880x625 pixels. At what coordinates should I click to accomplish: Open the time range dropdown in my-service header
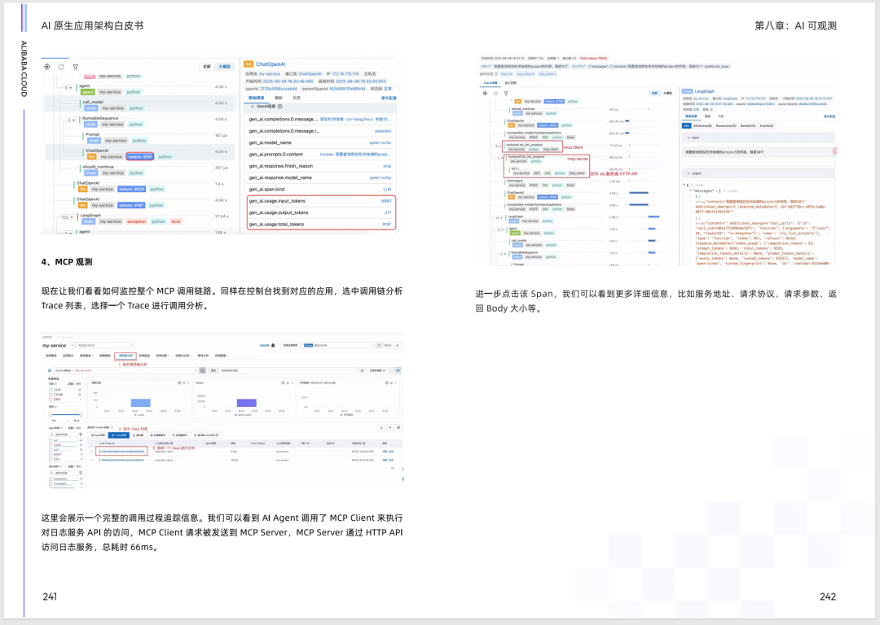point(338,345)
